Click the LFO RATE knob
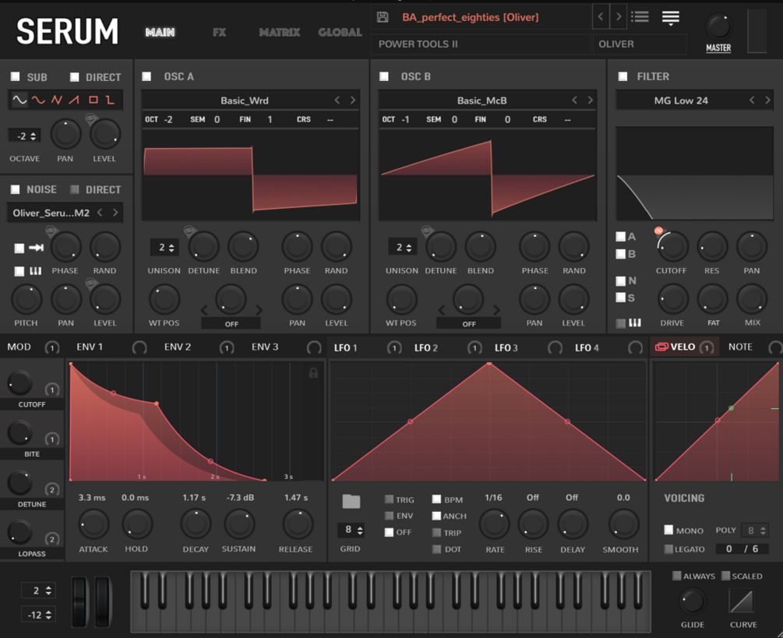 tap(495, 524)
